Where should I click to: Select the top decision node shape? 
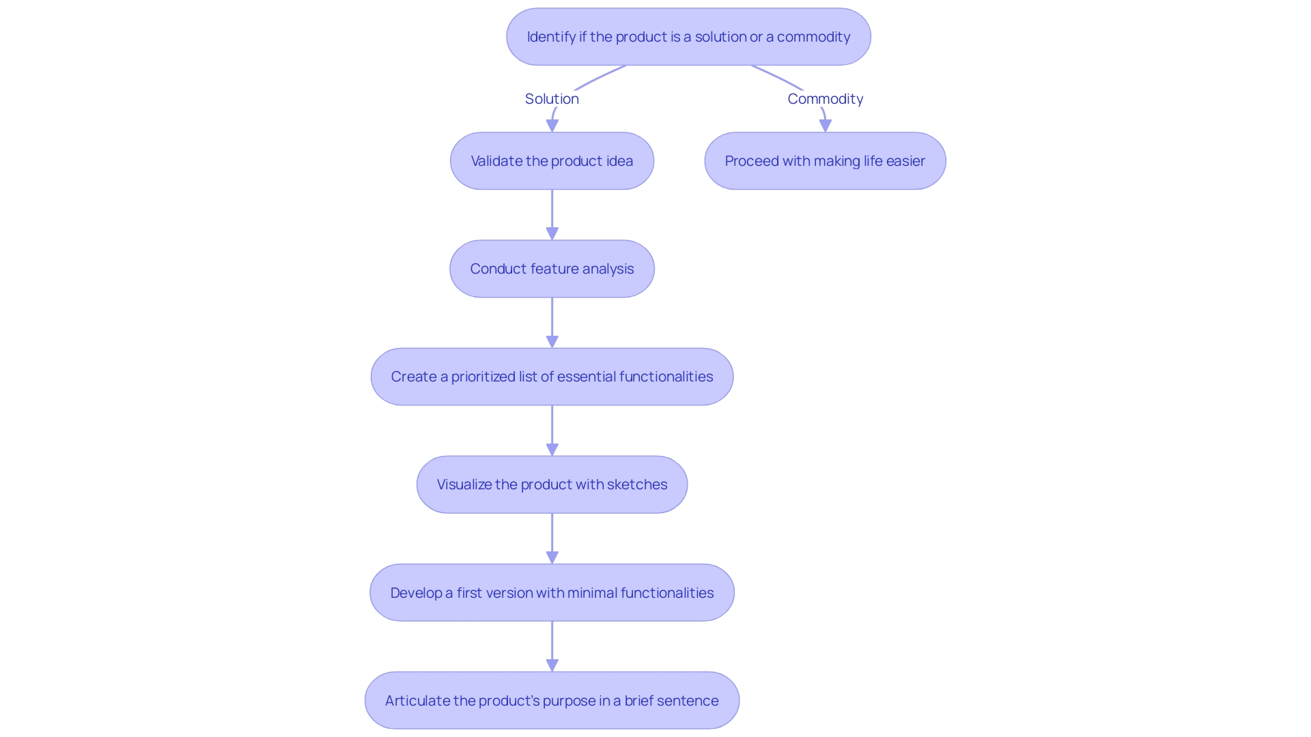click(687, 36)
